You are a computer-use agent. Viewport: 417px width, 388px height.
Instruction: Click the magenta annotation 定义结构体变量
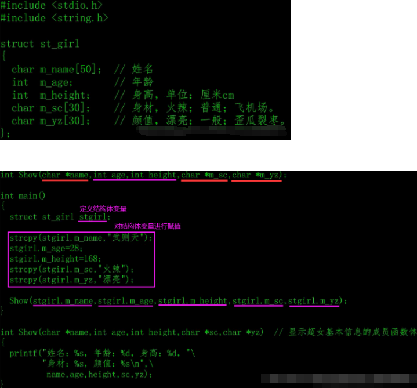(x=103, y=209)
